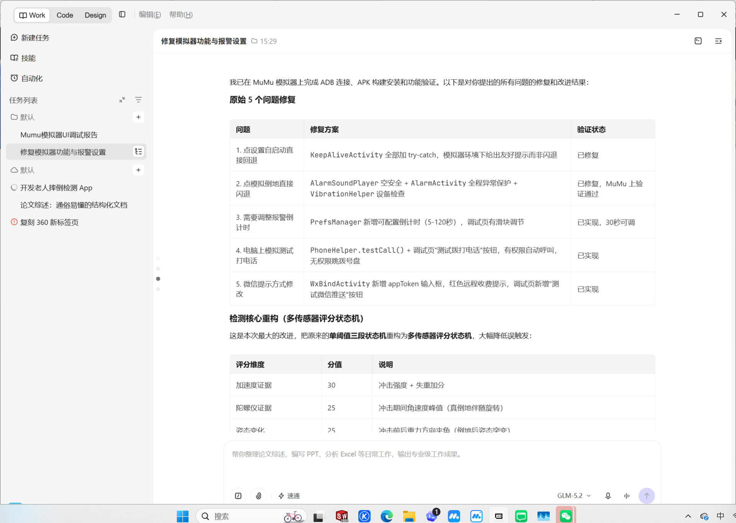736x523 pixels.
Task: Toggle the sidebar panel icon
Action: pyautogui.click(x=122, y=15)
